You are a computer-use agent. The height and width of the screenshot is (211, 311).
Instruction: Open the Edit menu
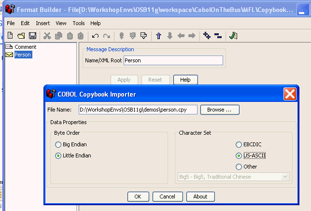click(25, 23)
